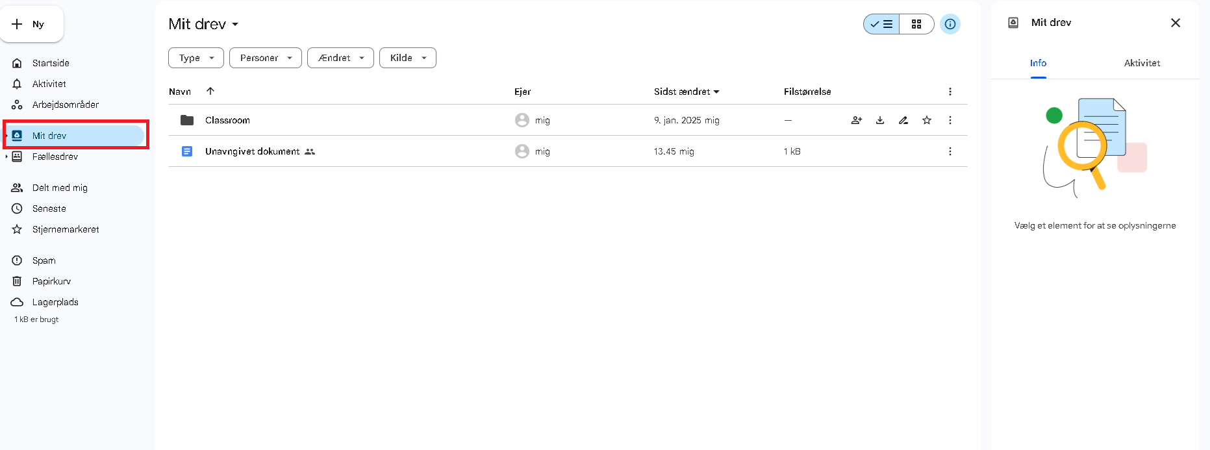Image resolution: width=1210 pixels, height=450 pixels.
Task: Go to Delt med mig
Action: 60,188
